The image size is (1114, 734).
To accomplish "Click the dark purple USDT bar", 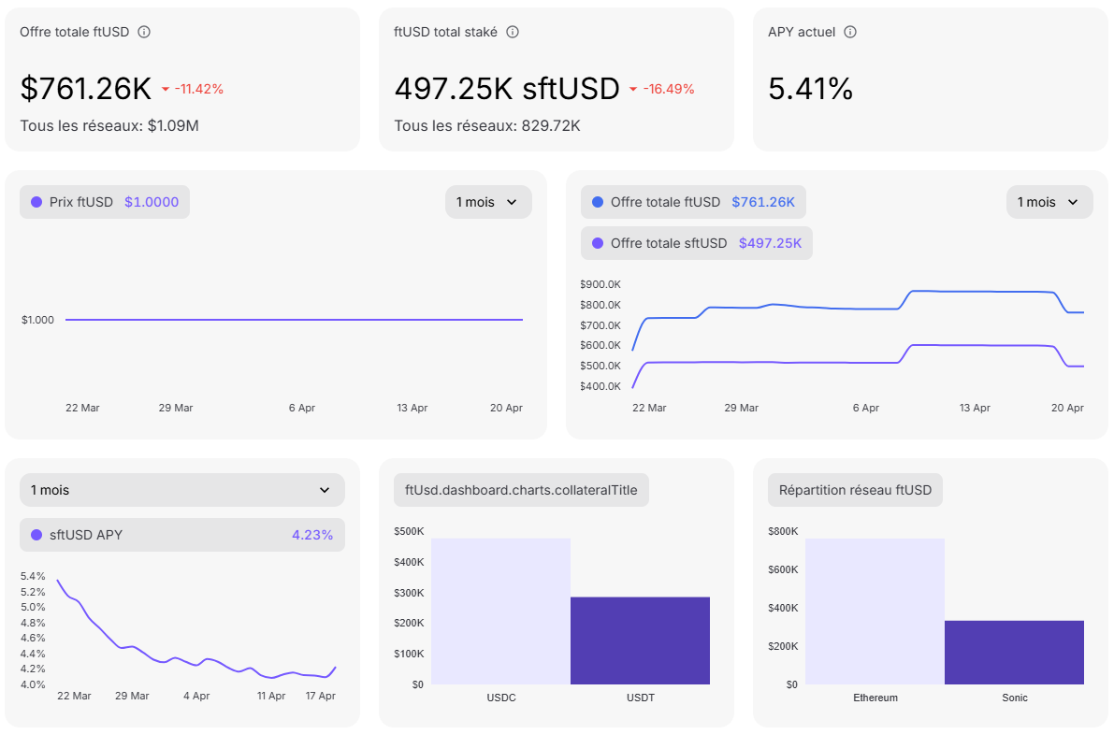I will 640,640.
